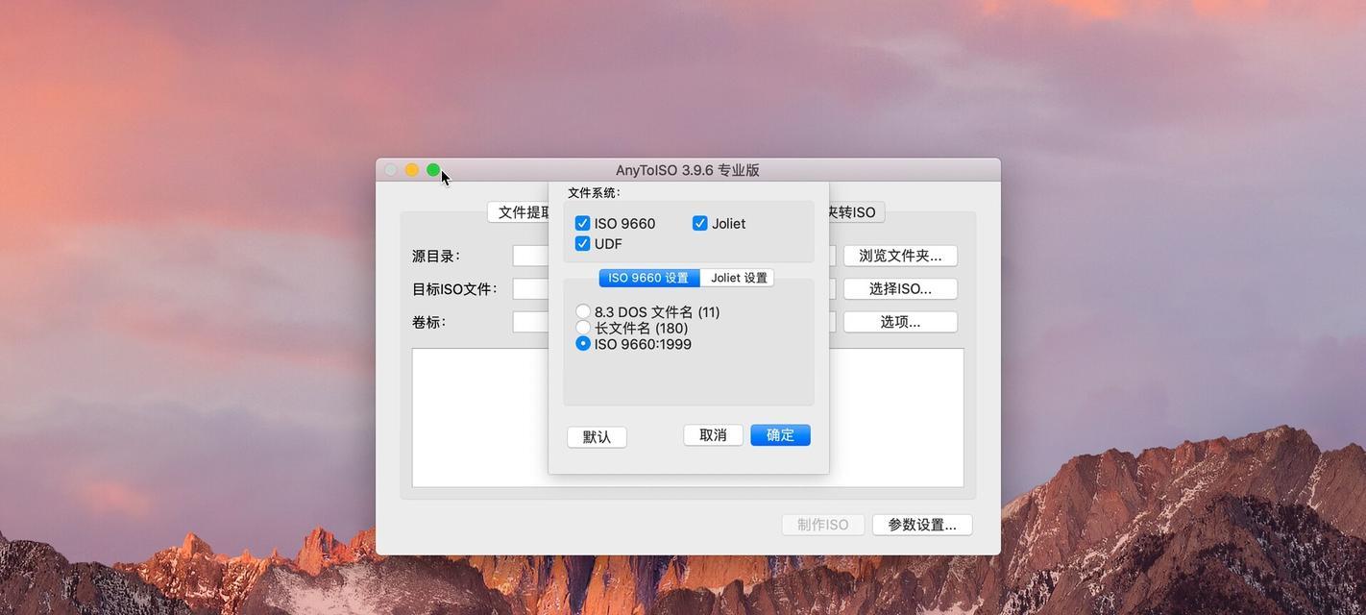This screenshot has height=615, width=1366.
Task: Open the 选项... button
Action: tap(900, 322)
